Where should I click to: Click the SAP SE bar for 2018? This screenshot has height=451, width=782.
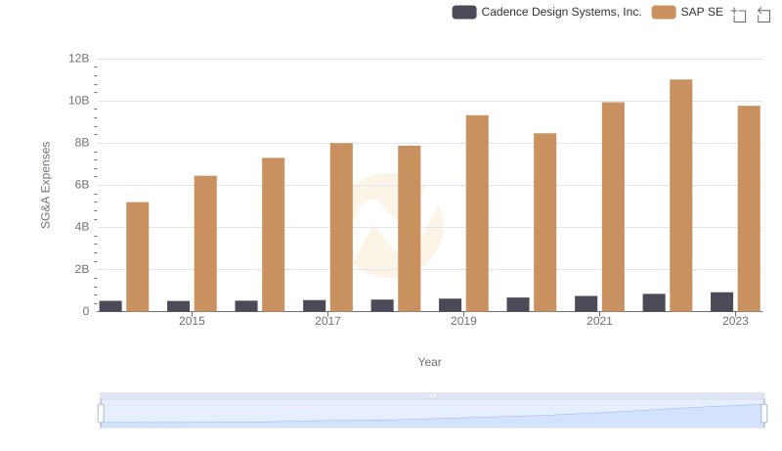tap(410, 229)
